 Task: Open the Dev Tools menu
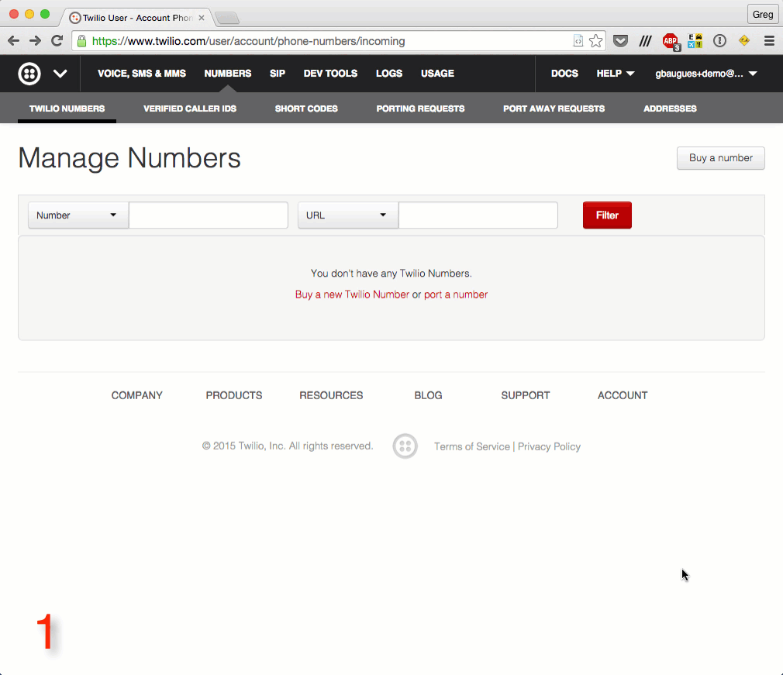[330, 74]
